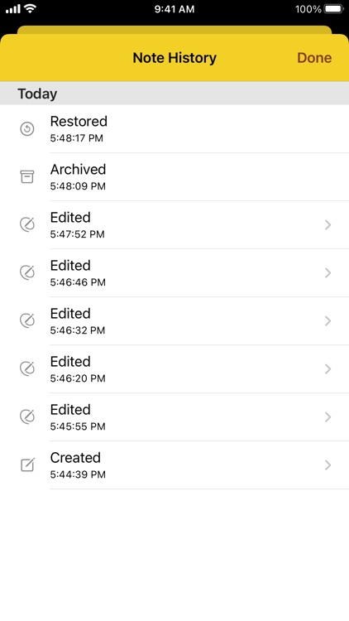Viewport: 349px width, 621px height.
Task: Tap the pencil icon for 5:46:32 PM edit
Action: tap(27, 320)
